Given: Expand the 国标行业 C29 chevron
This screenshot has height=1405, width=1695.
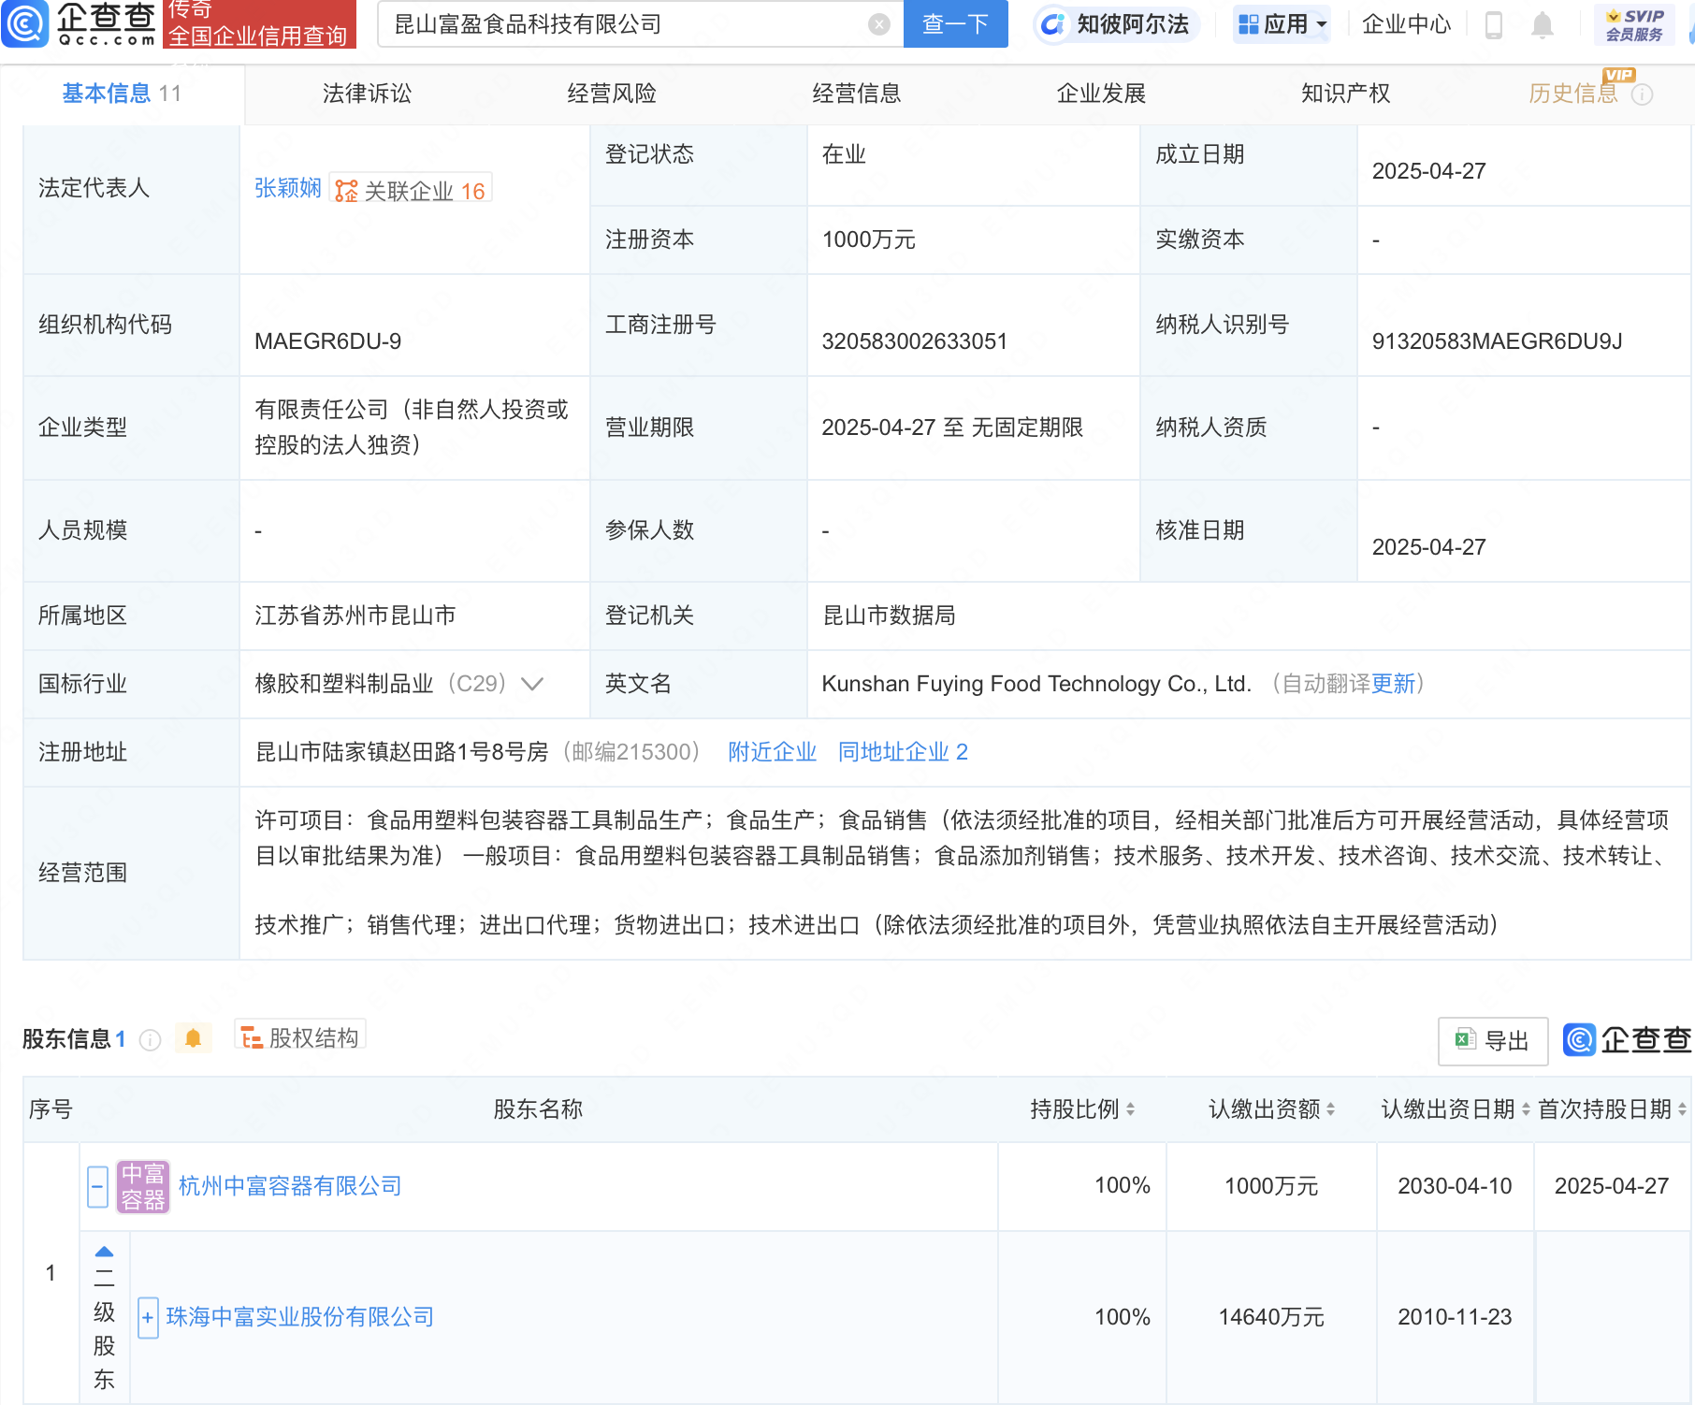Looking at the screenshot, I should pos(532,684).
